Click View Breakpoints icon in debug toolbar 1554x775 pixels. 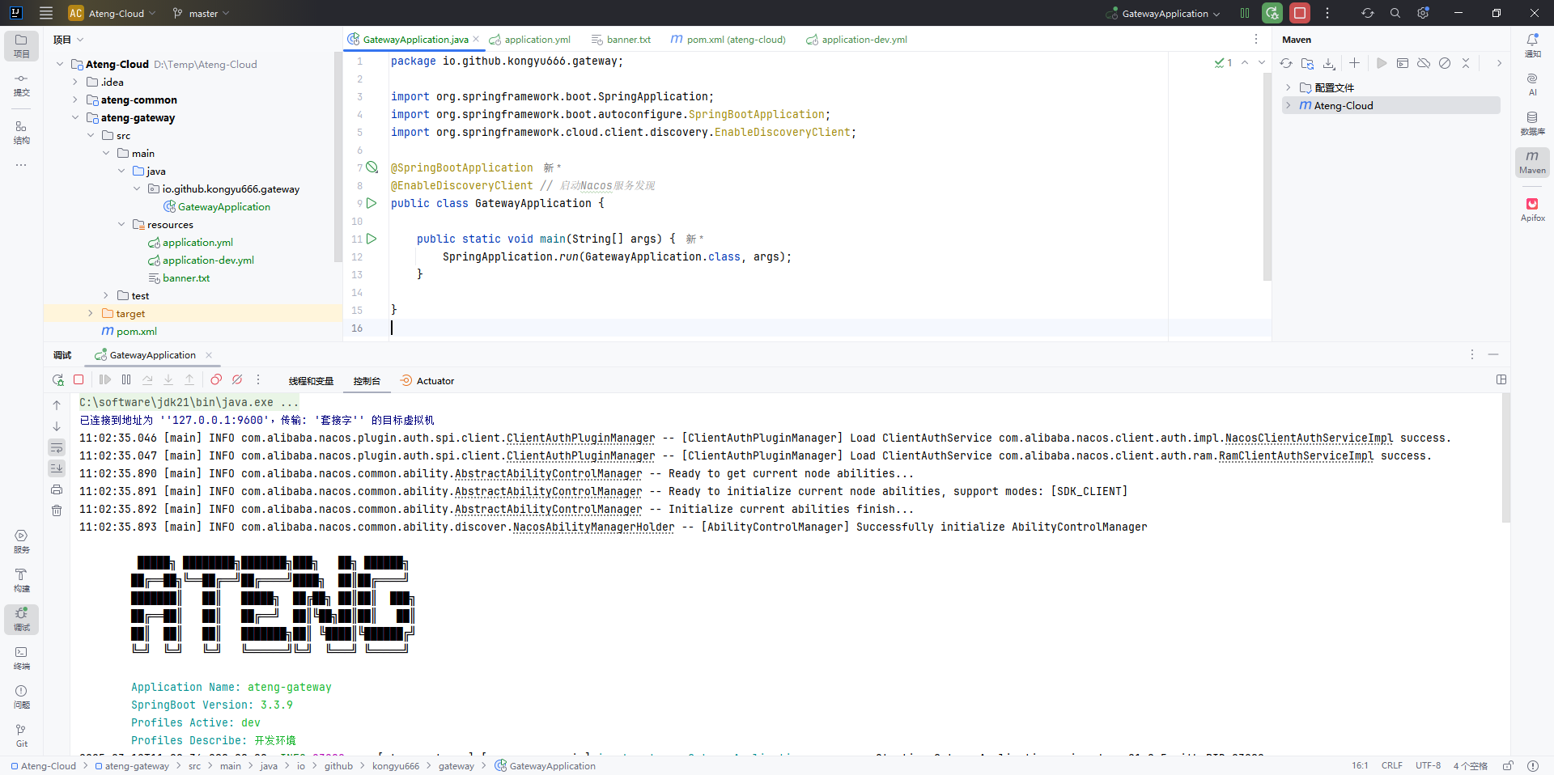(216, 379)
